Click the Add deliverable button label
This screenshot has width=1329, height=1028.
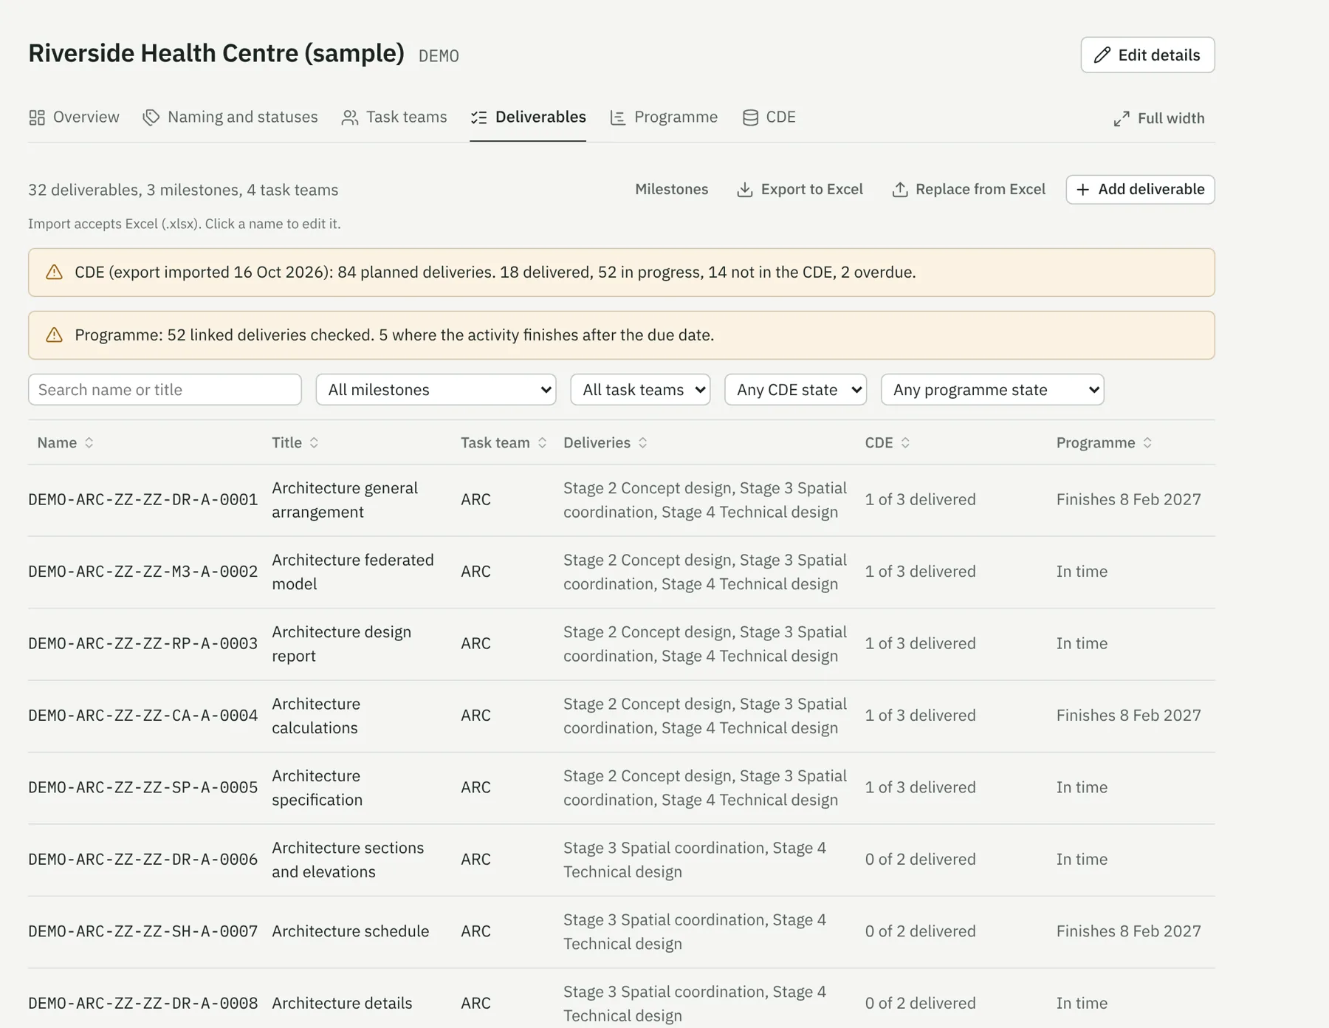(1151, 190)
